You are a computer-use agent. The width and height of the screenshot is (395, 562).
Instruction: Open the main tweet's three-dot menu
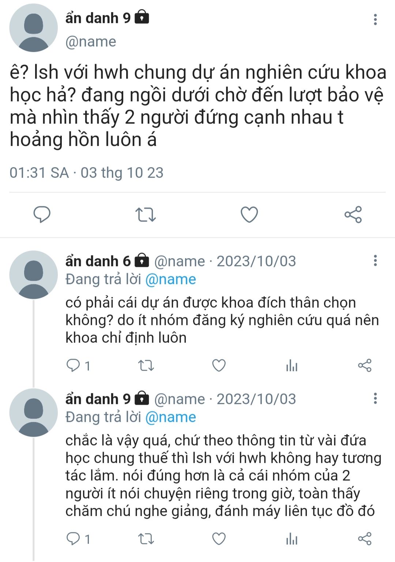click(375, 19)
